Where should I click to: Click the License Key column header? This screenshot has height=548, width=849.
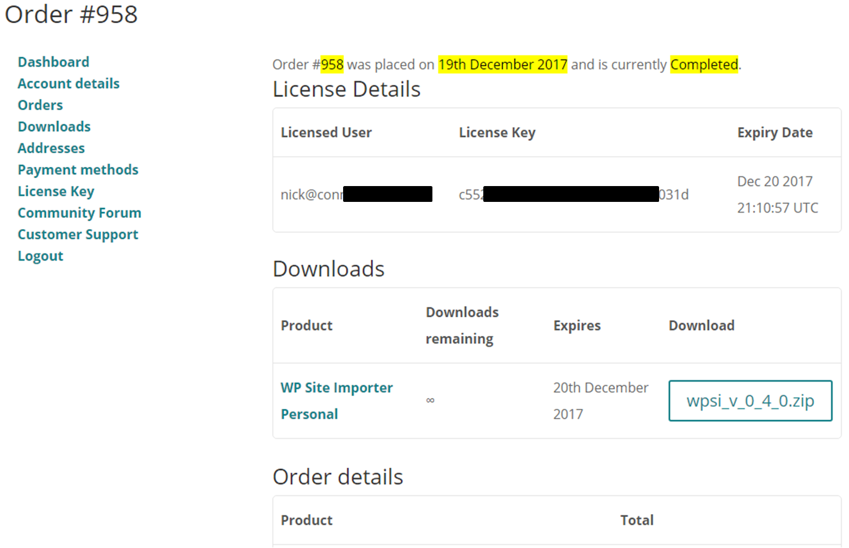[497, 133]
